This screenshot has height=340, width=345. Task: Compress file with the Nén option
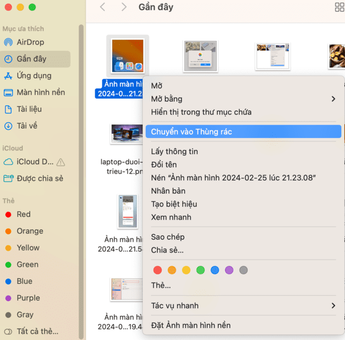click(243, 178)
